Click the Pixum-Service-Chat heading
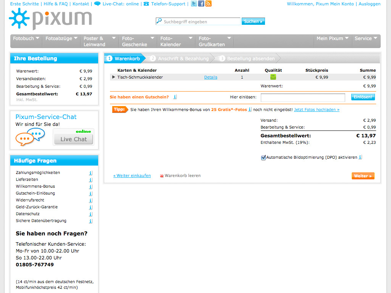The height and width of the screenshot is (293, 391). (46, 117)
